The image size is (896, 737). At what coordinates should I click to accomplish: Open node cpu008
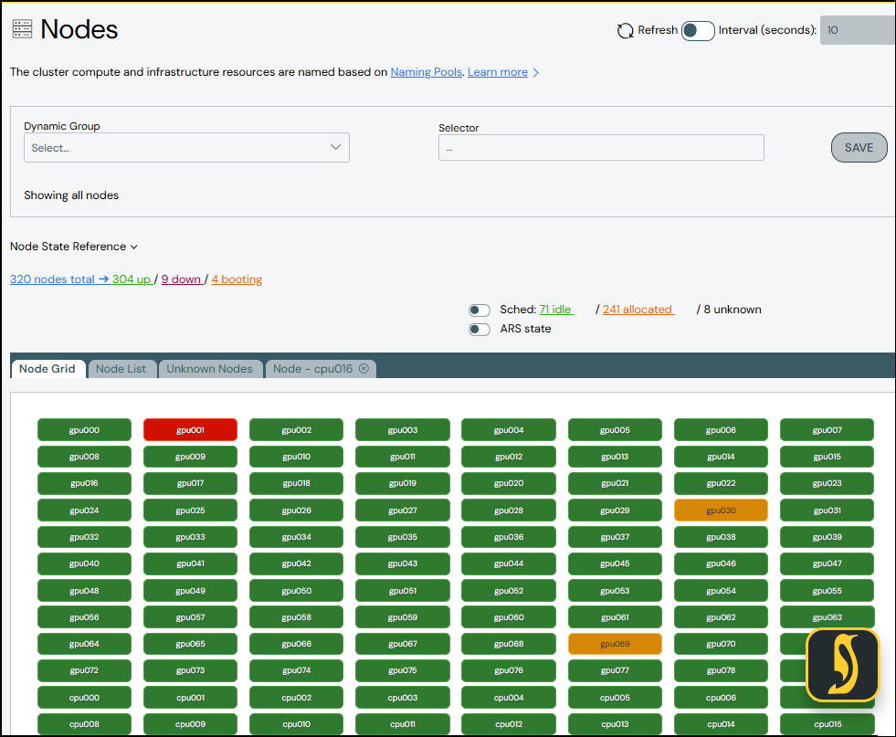coord(85,724)
